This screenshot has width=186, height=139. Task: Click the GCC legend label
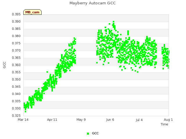pyautogui.click(x=95, y=133)
